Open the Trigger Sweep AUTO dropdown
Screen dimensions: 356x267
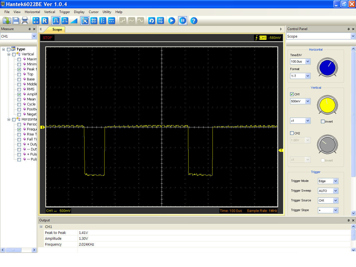coord(335,191)
